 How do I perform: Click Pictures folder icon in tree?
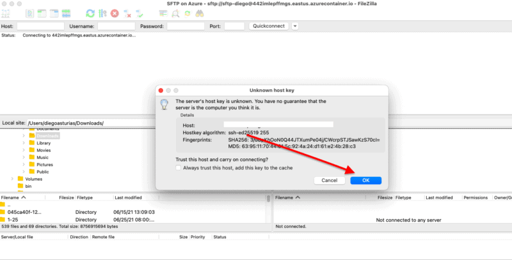click(x=31, y=164)
